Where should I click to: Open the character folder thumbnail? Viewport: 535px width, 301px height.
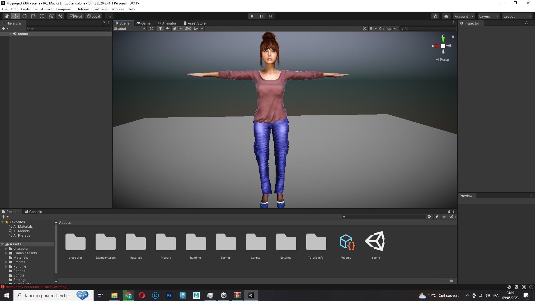(x=75, y=242)
